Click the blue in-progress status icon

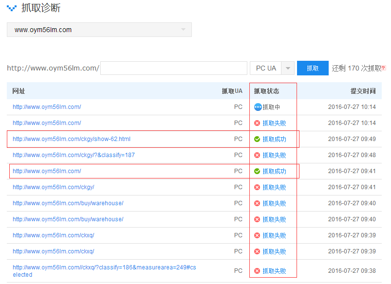[x=258, y=107]
